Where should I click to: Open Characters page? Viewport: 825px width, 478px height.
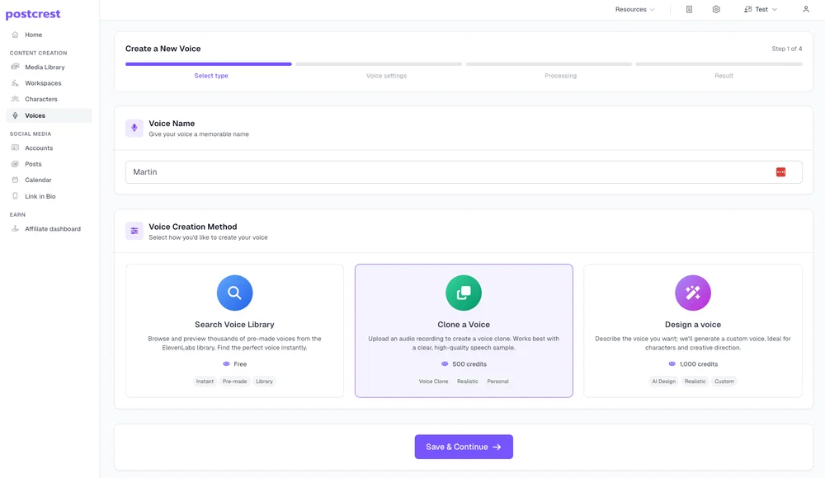tap(49, 99)
